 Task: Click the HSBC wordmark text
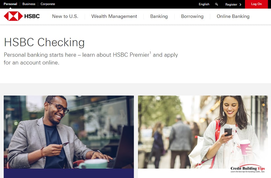coord(32,16)
